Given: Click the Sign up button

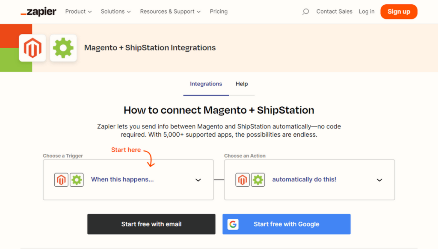Looking at the screenshot, I should point(399,12).
